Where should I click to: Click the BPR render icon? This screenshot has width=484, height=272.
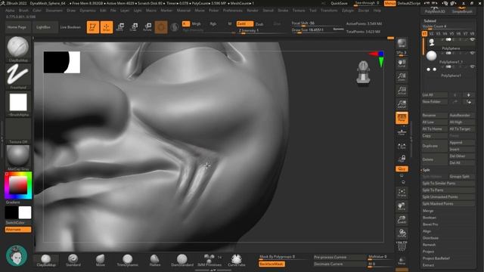(402, 43)
